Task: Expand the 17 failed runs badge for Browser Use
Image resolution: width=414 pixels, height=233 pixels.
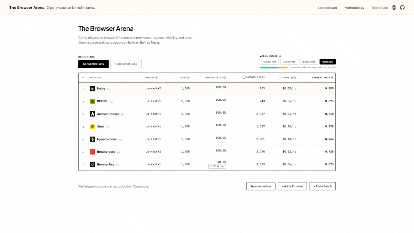Action: coord(217,166)
